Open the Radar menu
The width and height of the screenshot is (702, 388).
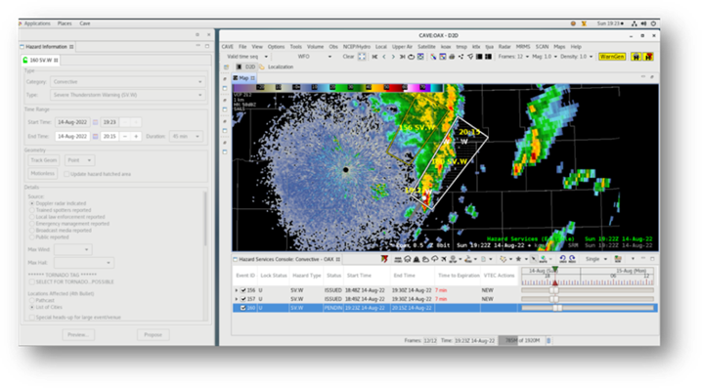click(x=505, y=47)
